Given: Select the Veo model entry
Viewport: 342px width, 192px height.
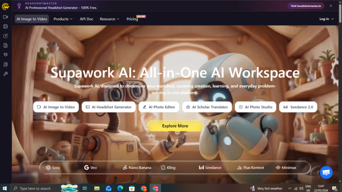Looking at the screenshot, I should tap(91, 168).
